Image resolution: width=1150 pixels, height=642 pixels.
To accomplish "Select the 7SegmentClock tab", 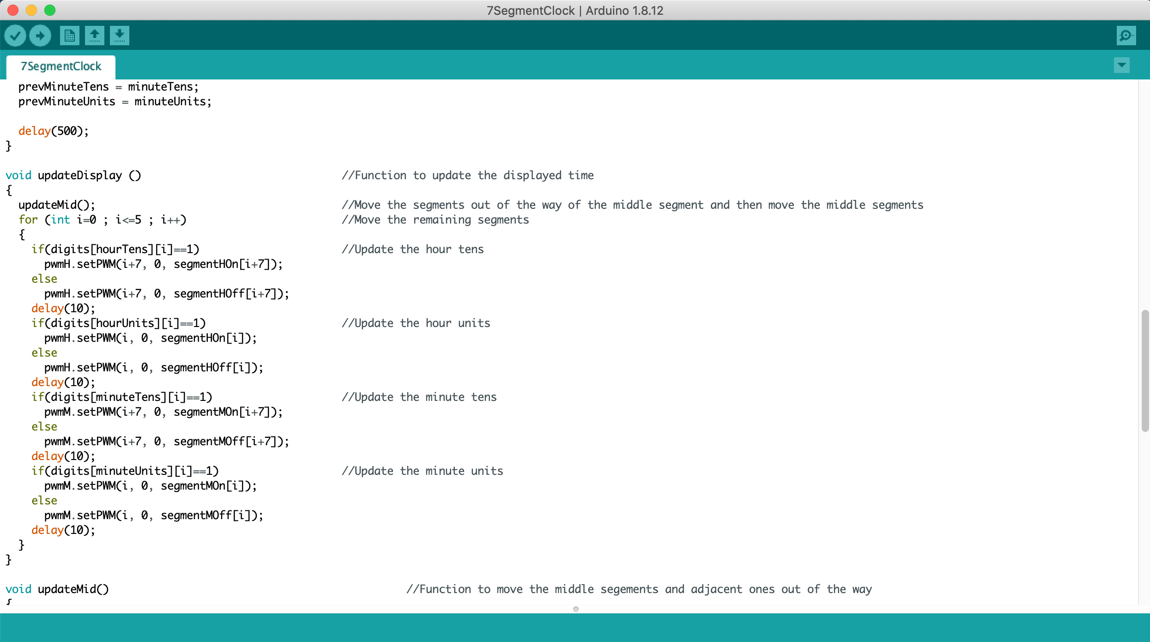I will pos(61,67).
